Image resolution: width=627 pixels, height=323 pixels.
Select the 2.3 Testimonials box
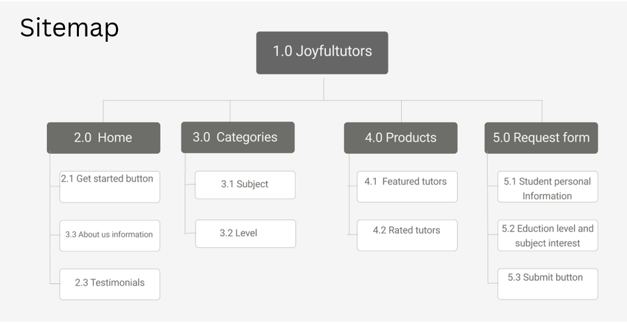tap(109, 284)
